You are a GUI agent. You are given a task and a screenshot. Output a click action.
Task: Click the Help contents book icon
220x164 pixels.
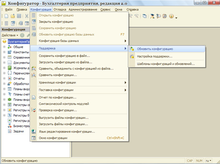pyautogui.click(x=165, y=16)
